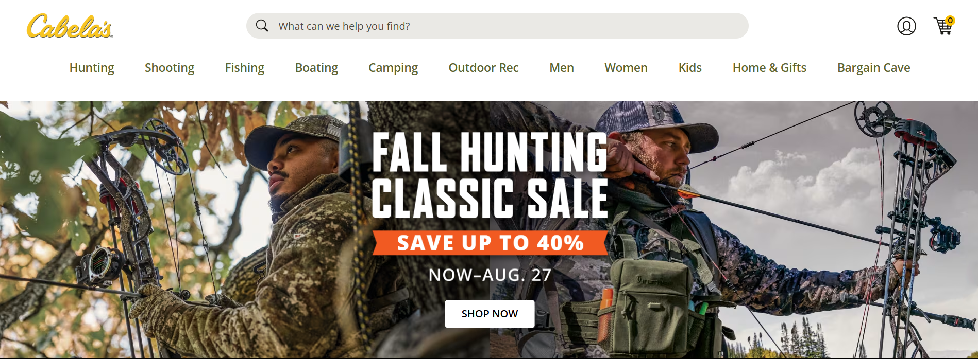Click the magnifying glass search icon

click(262, 26)
